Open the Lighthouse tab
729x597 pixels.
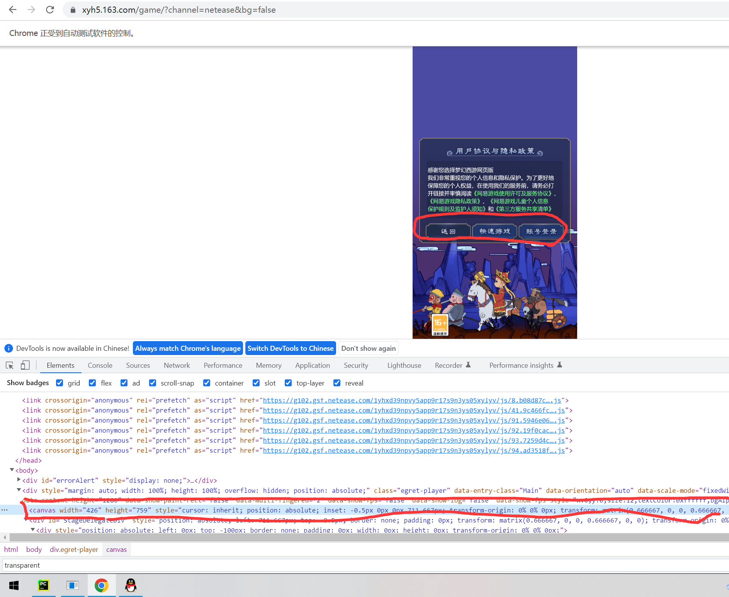click(x=404, y=365)
